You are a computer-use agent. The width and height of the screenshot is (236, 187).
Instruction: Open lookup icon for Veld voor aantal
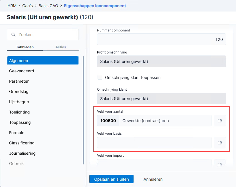click(x=220, y=121)
